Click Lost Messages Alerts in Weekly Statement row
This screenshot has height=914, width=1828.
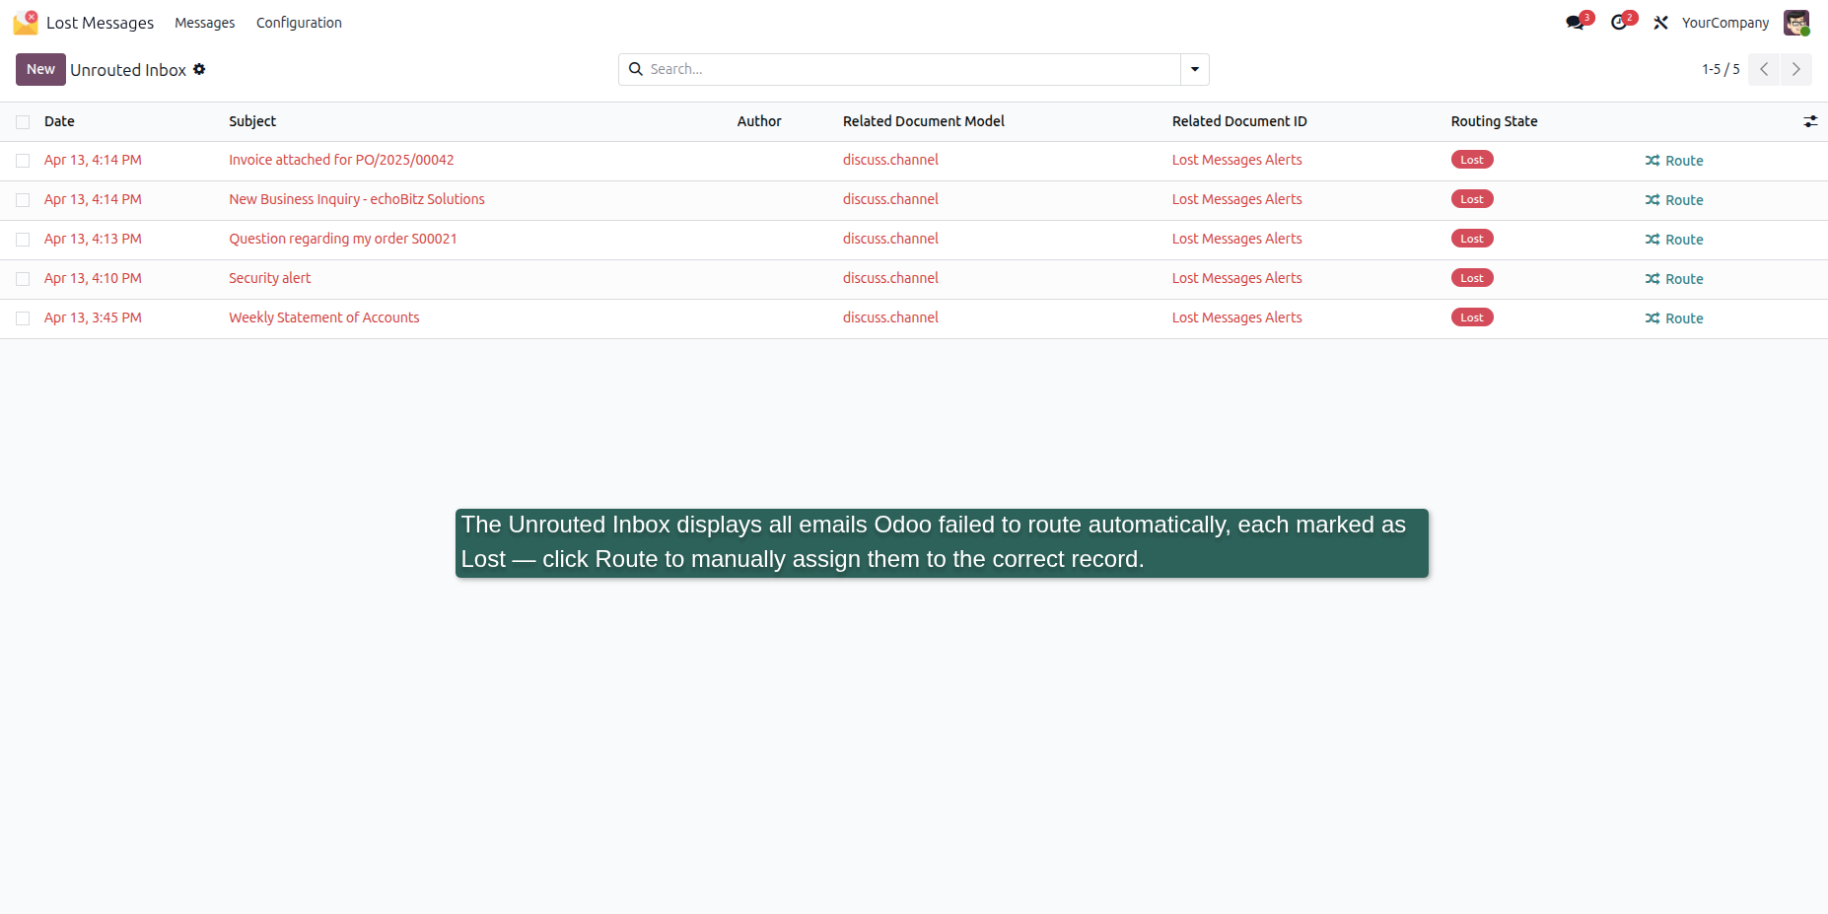point(1236,317)
